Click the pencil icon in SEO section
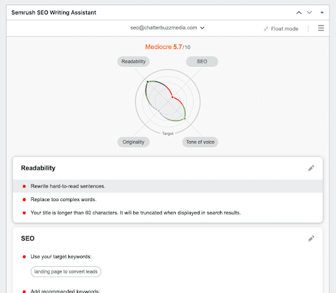Viewport: 336px width, 293px height. coord(311,239)
